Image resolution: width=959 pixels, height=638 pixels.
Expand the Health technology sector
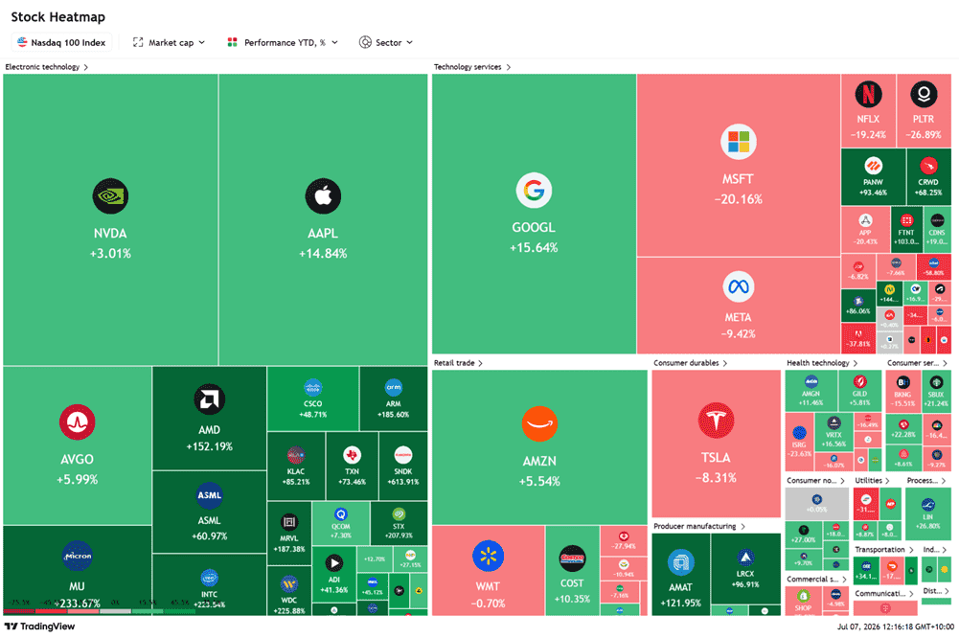click(x=822, y=363)
